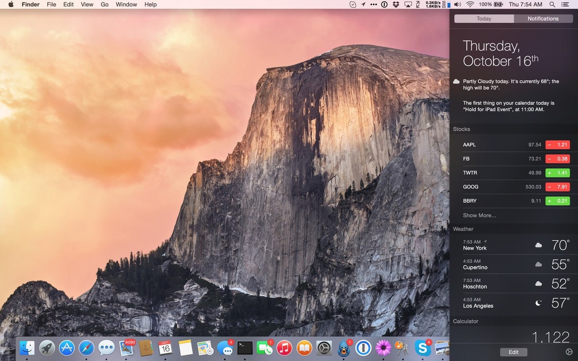The width and height of the screenshot is (578, 361).
Task: Open Messages icon with badge 4
Action: [x=225, y=348]
